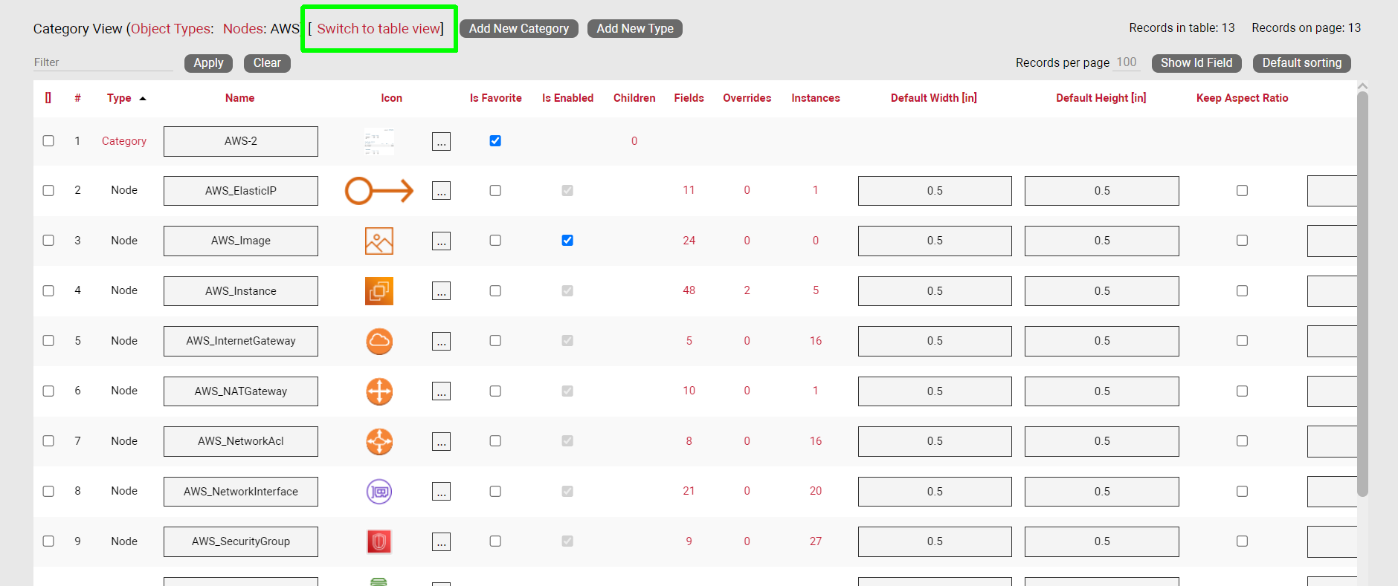Click the AWS_NetworkAcl icon
Screen dimensions: 1398x586
click(x=379, y=441)
